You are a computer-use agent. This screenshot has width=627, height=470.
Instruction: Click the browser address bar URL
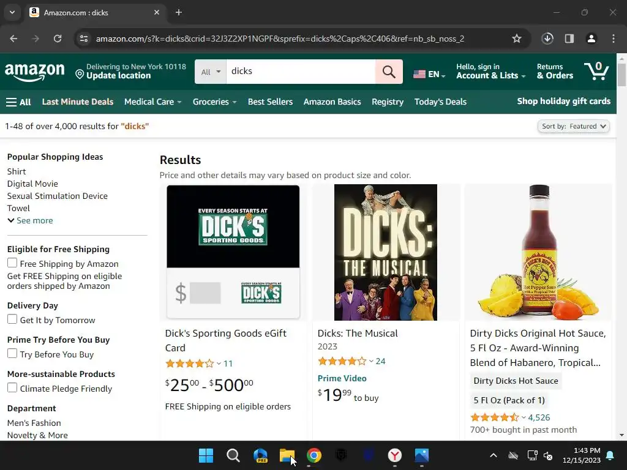[280, 39]
